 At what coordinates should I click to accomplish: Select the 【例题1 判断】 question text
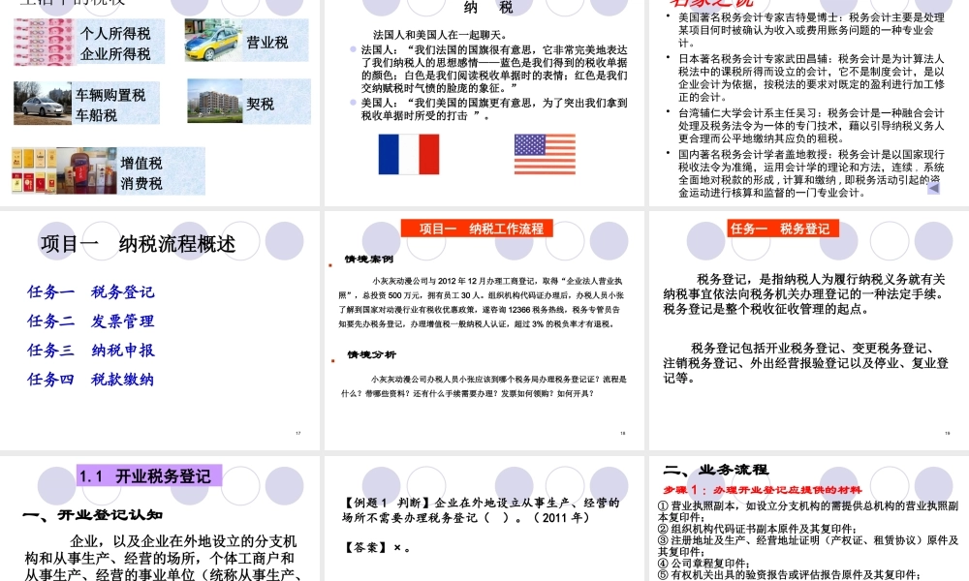tap(481, 510)
